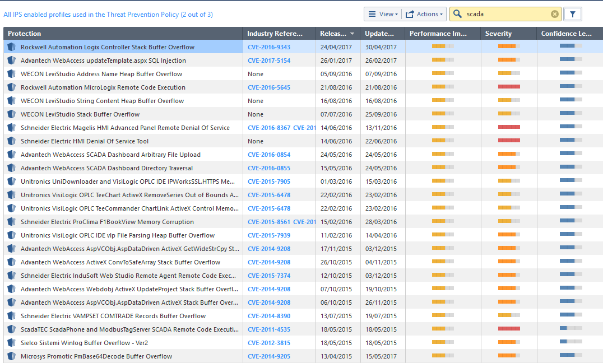Open CVE-2016-9343 reference link
The image size is (603, 363).
click(269, 47)
